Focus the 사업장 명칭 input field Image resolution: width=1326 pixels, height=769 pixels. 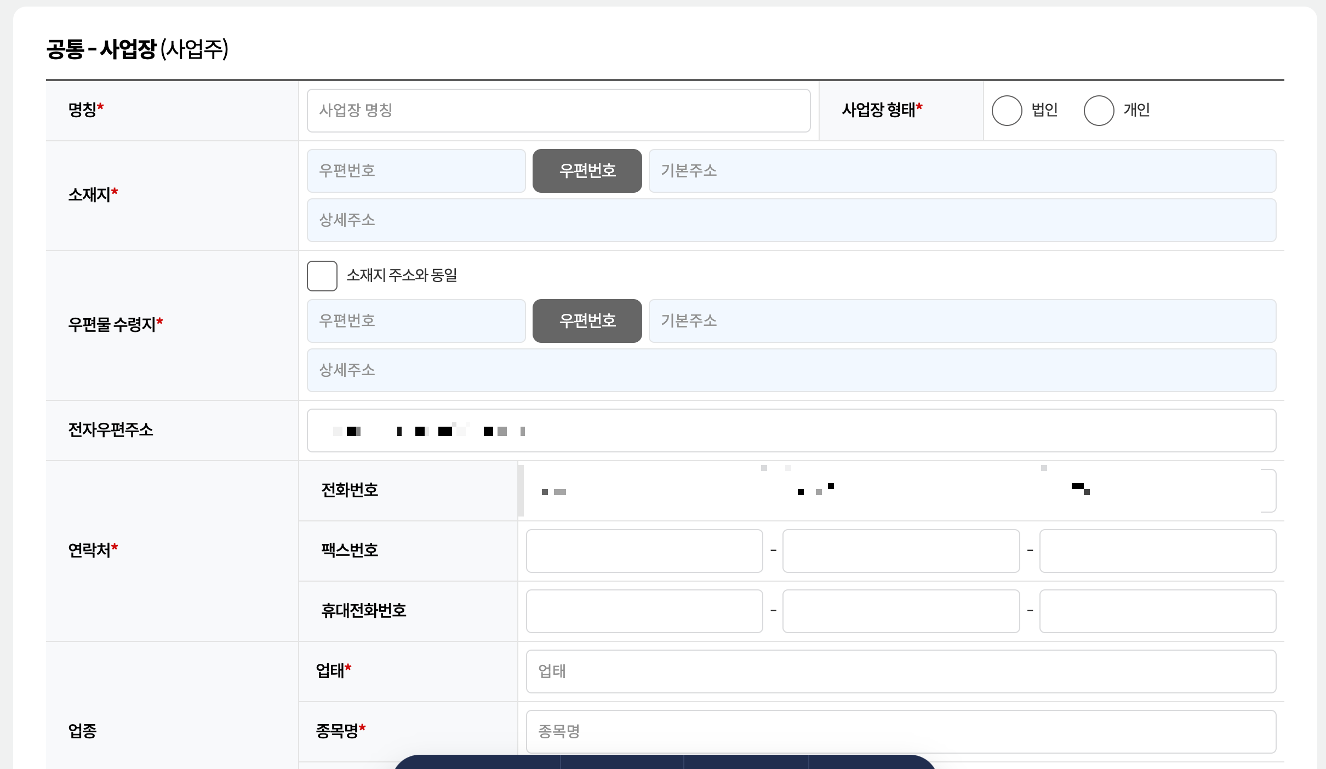[558, 111]
